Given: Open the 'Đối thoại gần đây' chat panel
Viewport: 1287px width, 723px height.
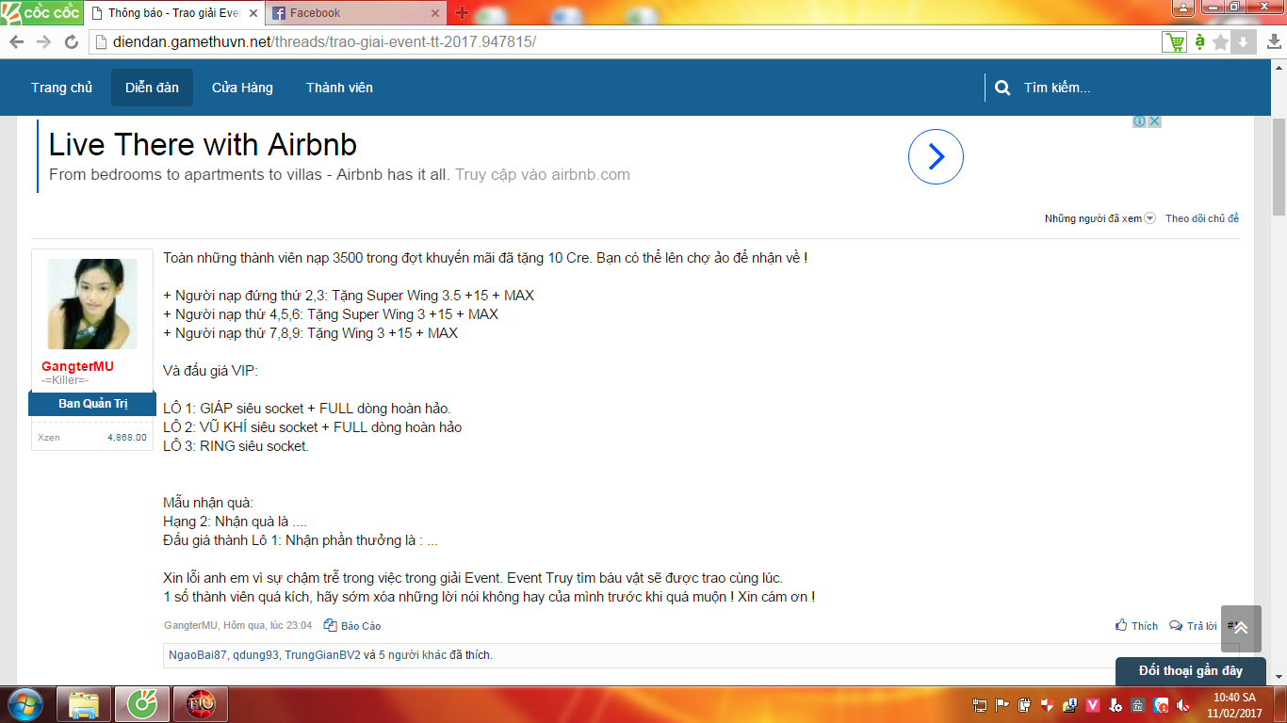Looking at the screenshot, I should (x=1190, y=670).
